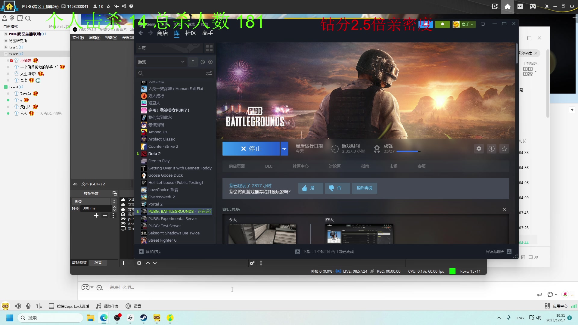Click the Steam icon in Windows taskbar
This screenshot has width=578, height=325.
tap(144, 318)
